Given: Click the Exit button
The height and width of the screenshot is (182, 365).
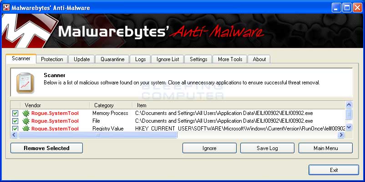Looking at the screenshot, I should (334, 170).
